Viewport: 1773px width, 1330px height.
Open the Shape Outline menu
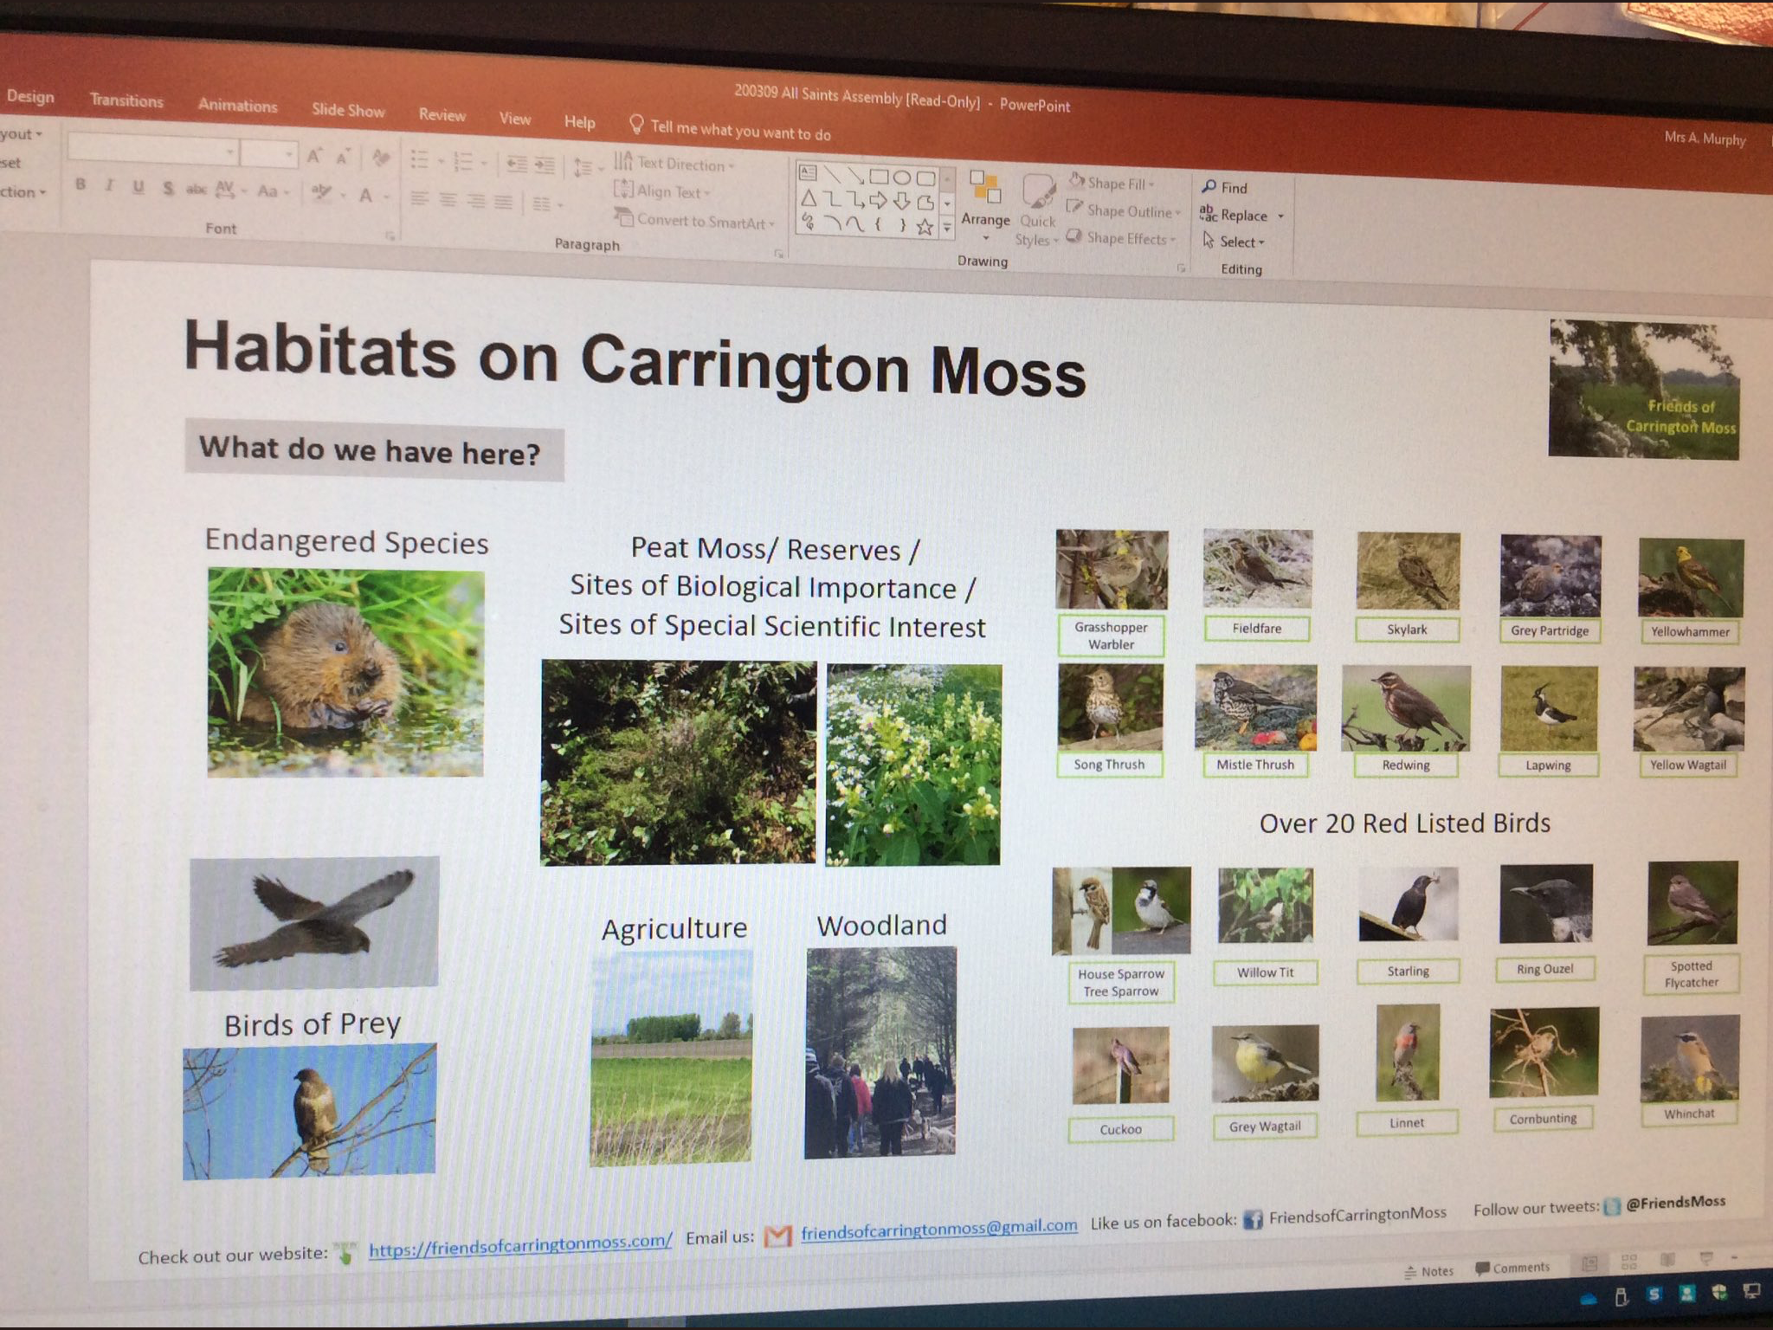point(1124,210)
